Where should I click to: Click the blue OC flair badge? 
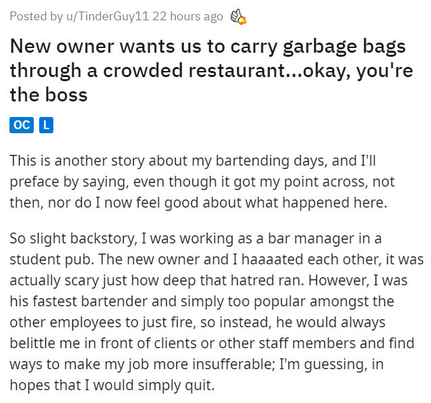point(21,125)
